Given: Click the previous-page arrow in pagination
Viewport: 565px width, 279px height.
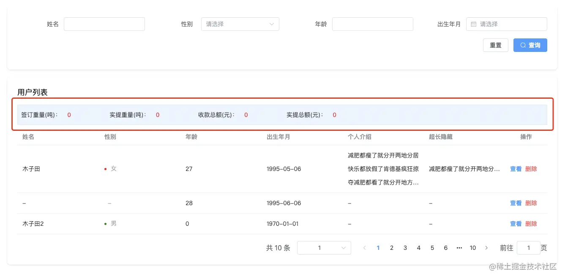Looking at the screenshot, I should pos(365,248).
